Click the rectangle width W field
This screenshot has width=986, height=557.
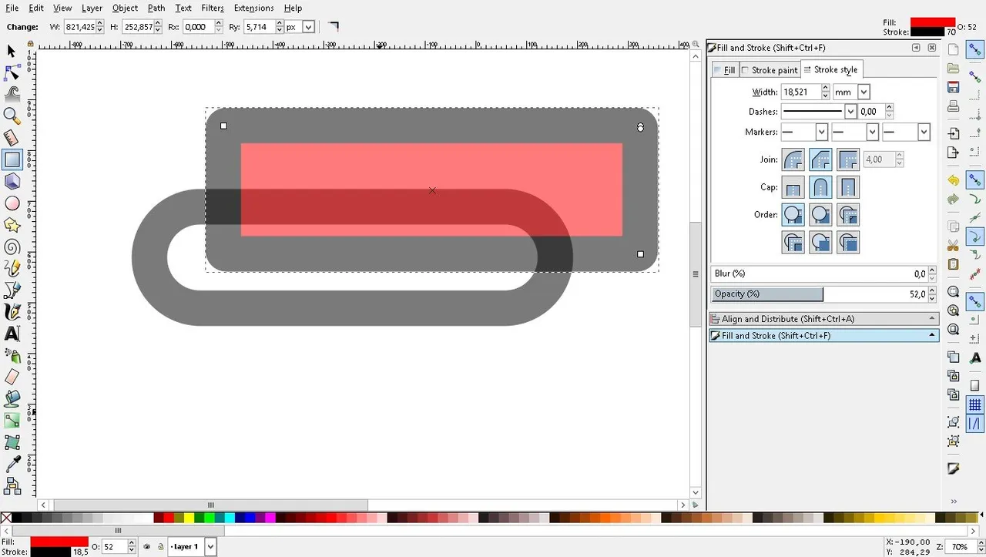click(79, 27)
